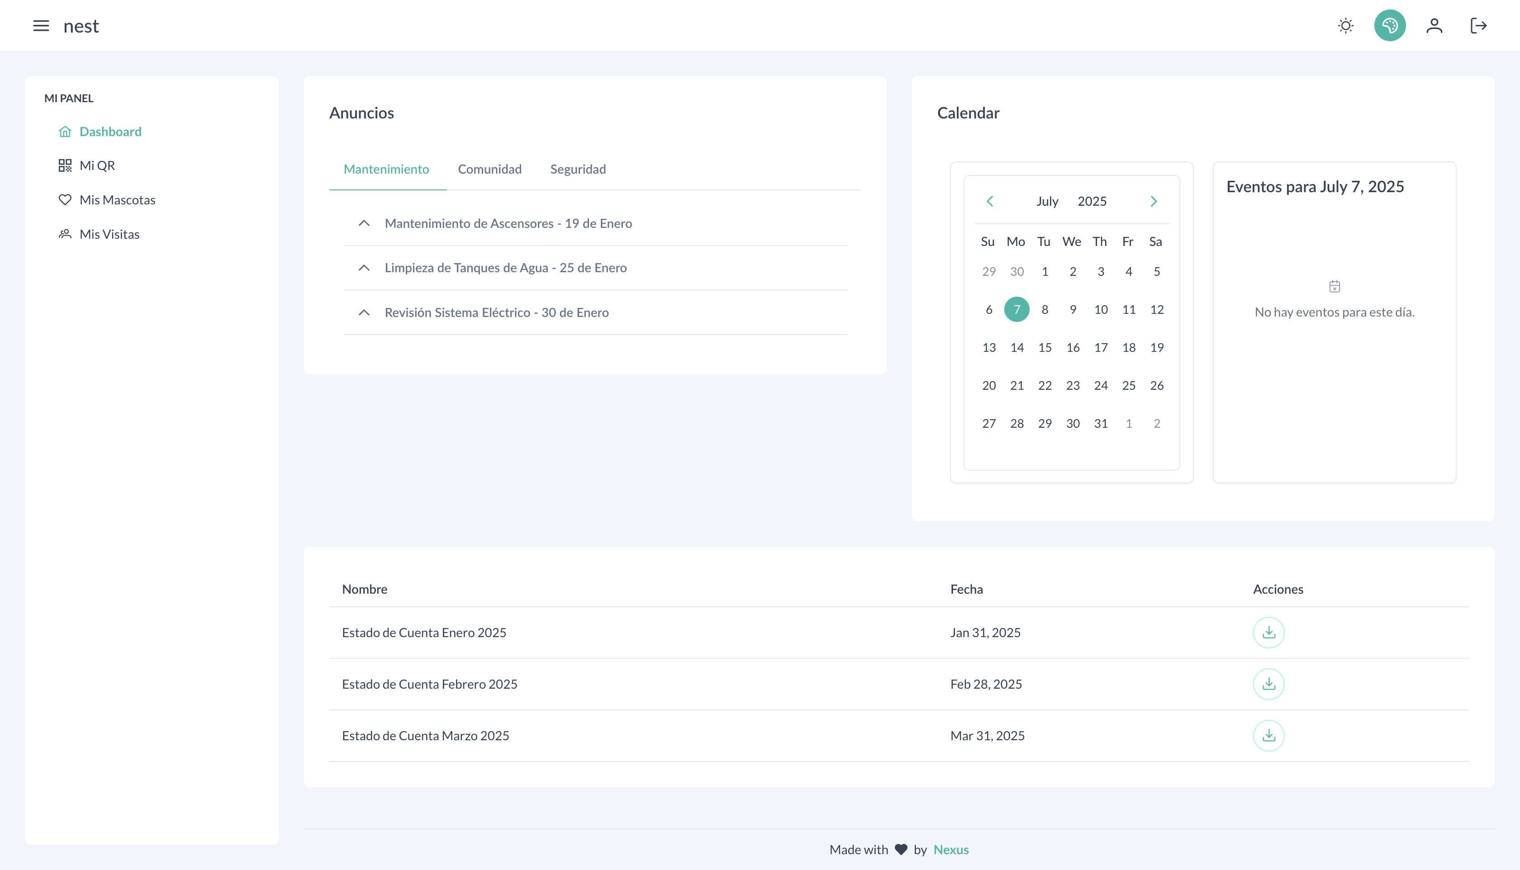Download Estado de Cuenta Febrero 2025
This screenshot has width=1520, height=870.
(1268, 684)
